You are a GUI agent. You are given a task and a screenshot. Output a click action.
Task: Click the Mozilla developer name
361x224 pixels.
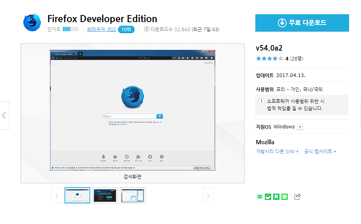(265, 142)
